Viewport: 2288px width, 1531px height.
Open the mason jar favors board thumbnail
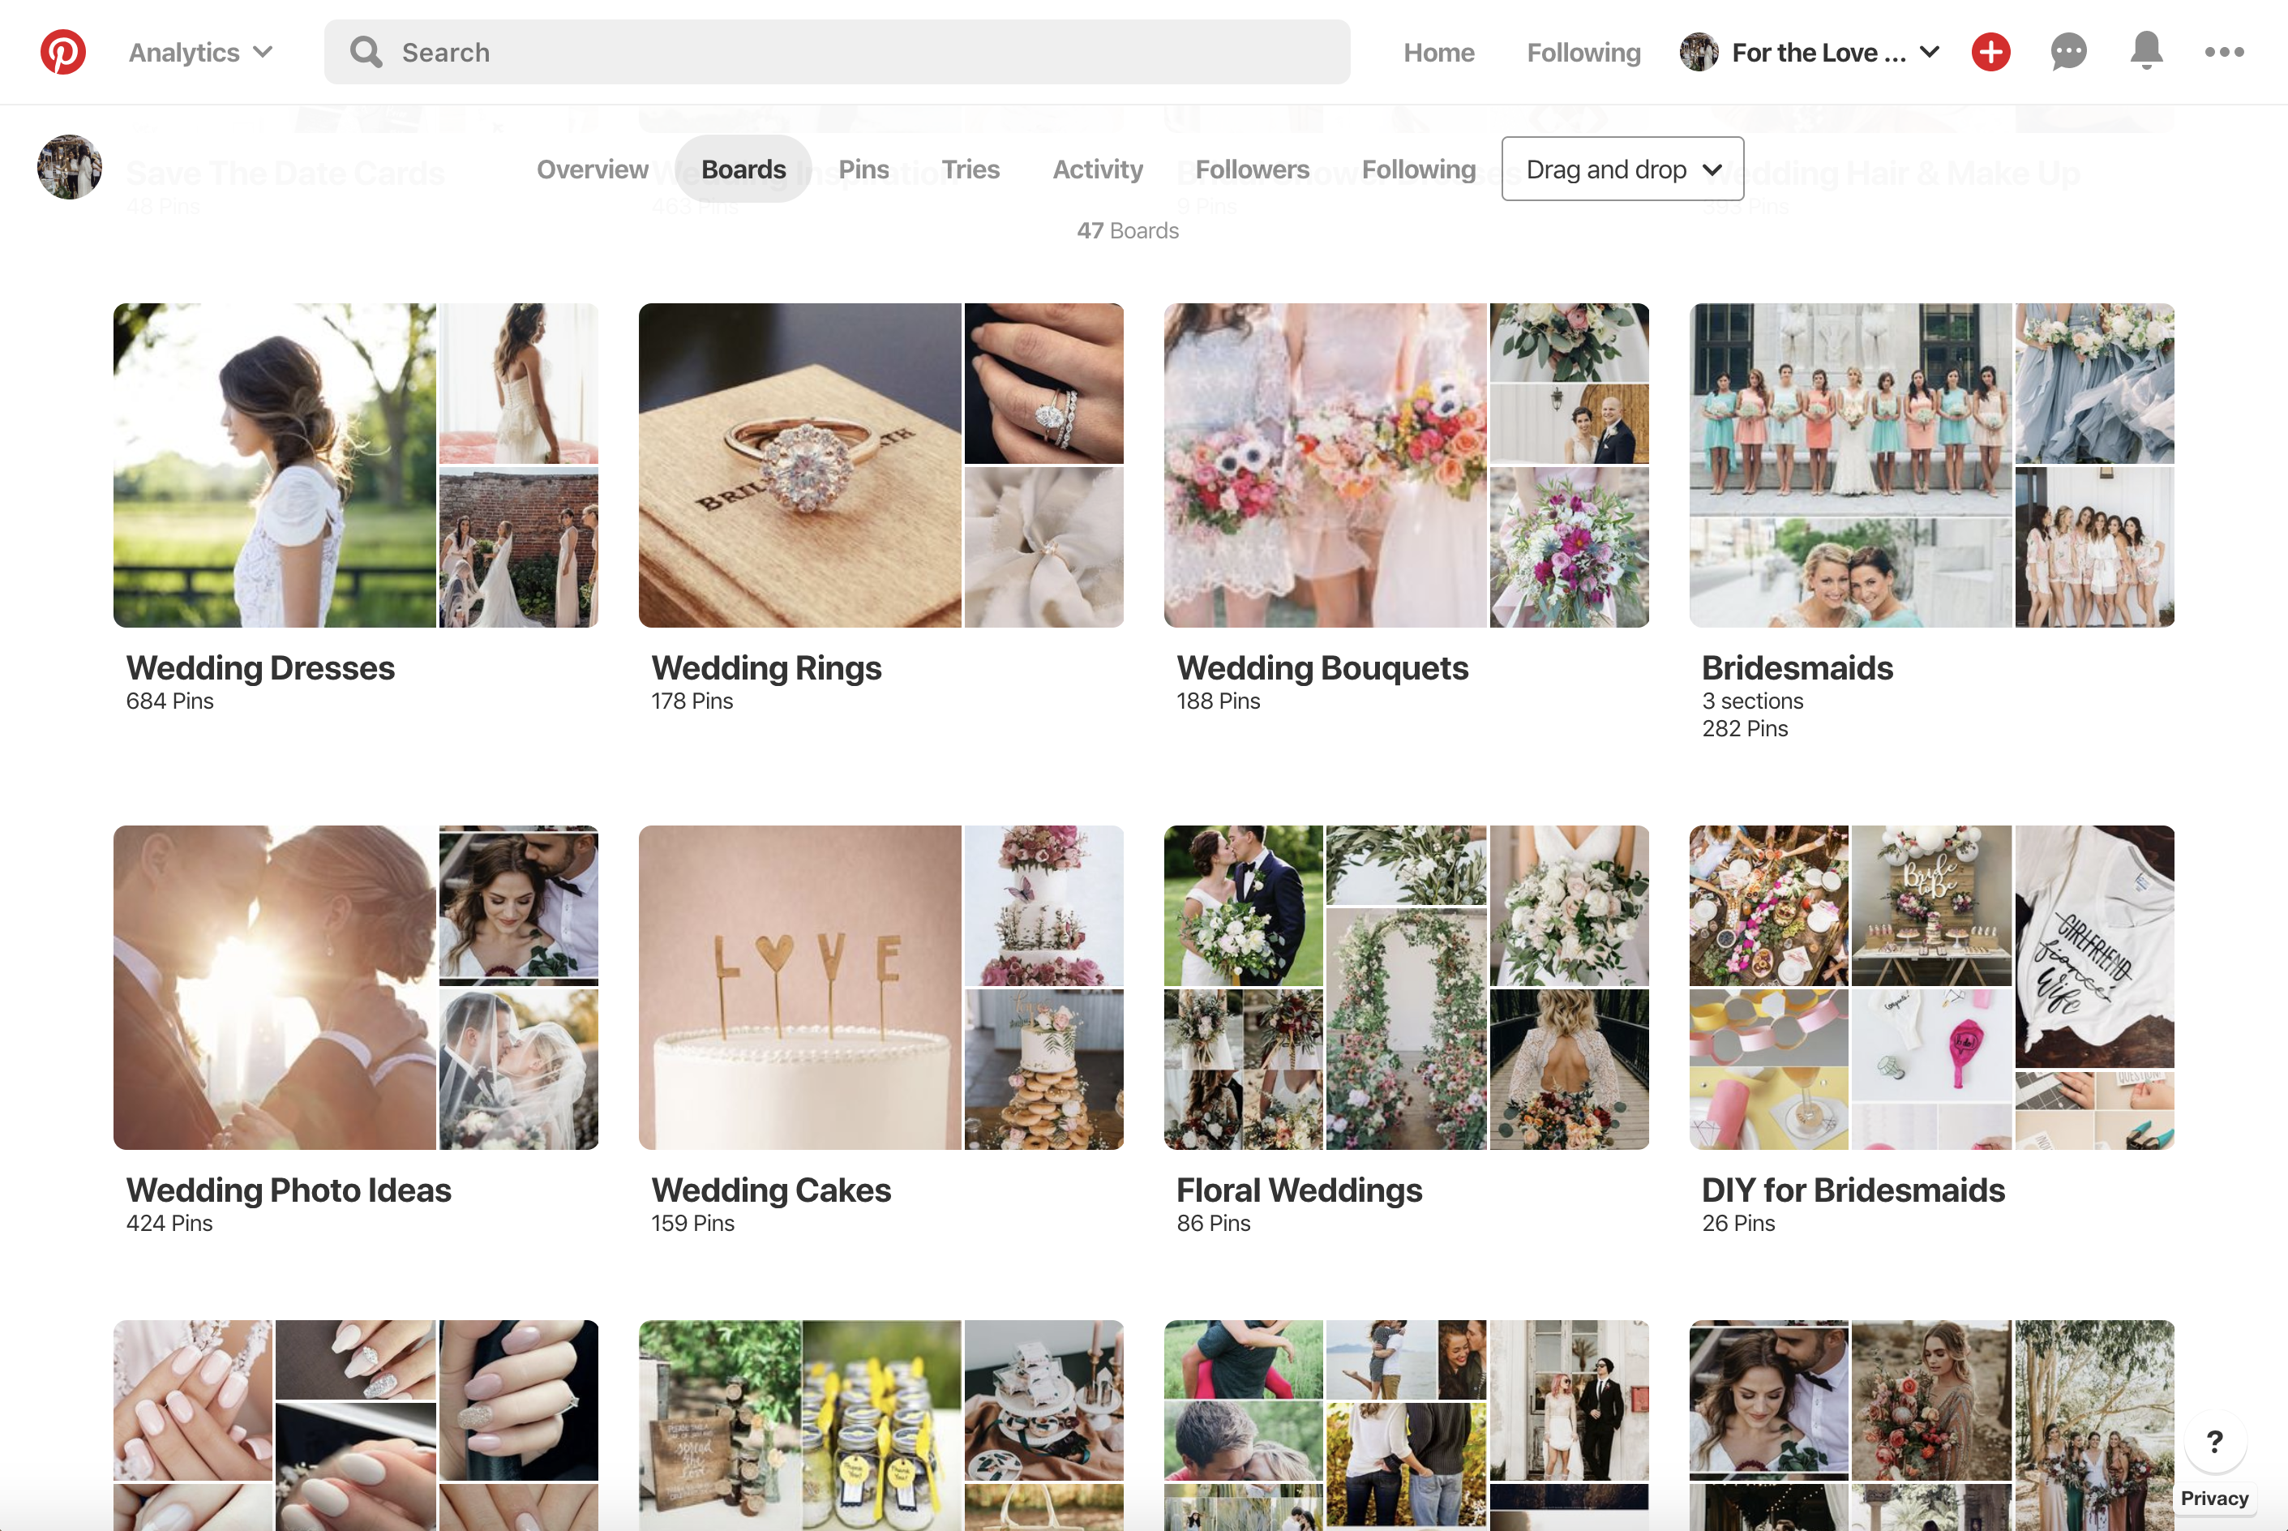(880, 1426)
